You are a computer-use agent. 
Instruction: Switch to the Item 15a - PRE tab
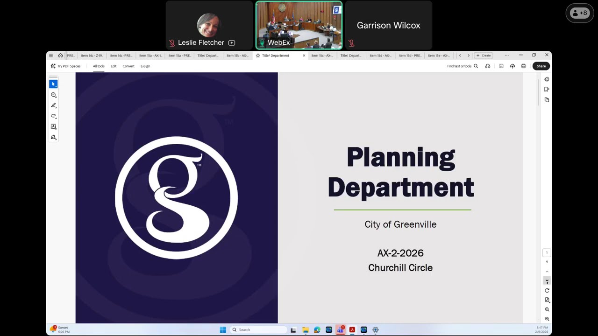pyautogui.click(x=179, y=56)
